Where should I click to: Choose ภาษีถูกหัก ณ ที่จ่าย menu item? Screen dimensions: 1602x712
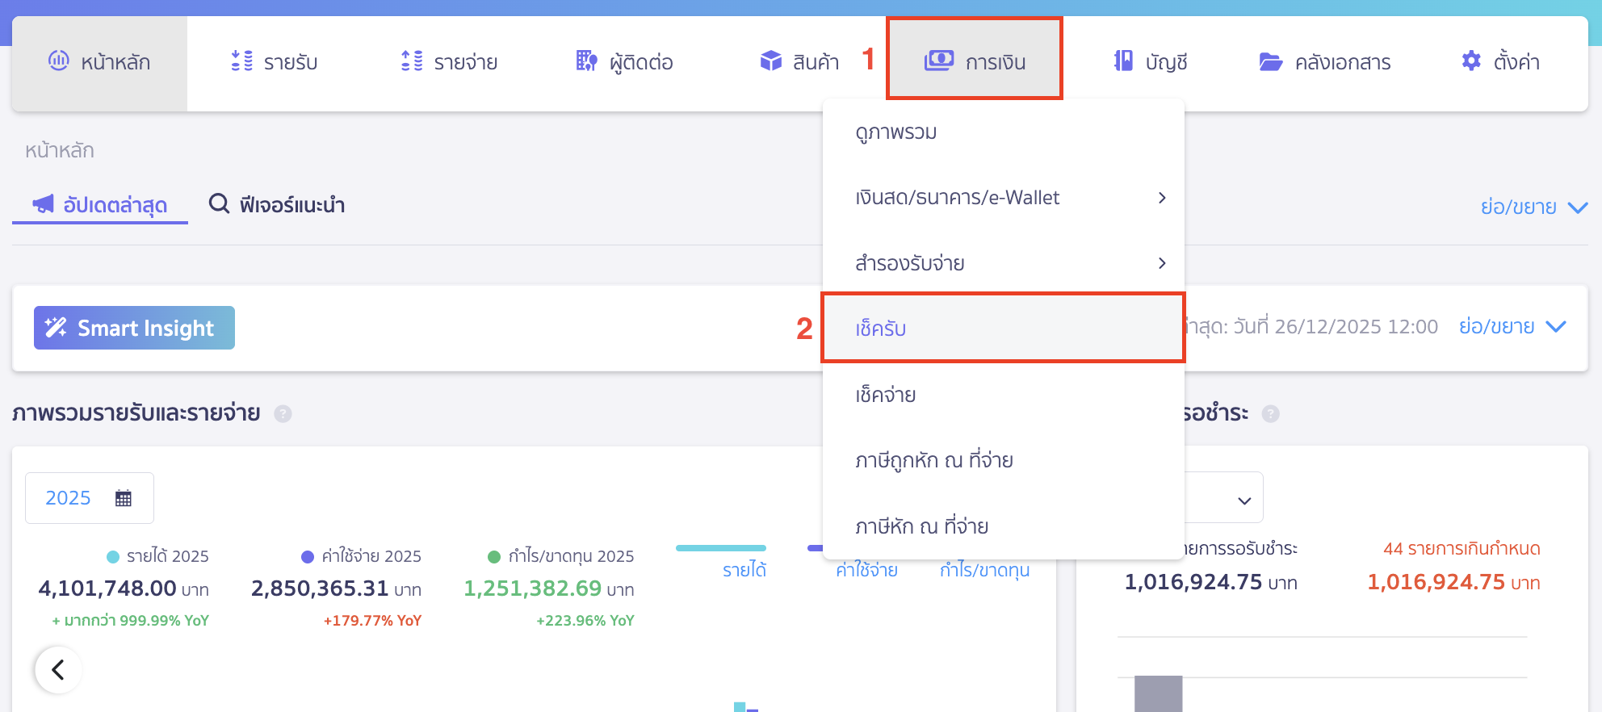934,461
